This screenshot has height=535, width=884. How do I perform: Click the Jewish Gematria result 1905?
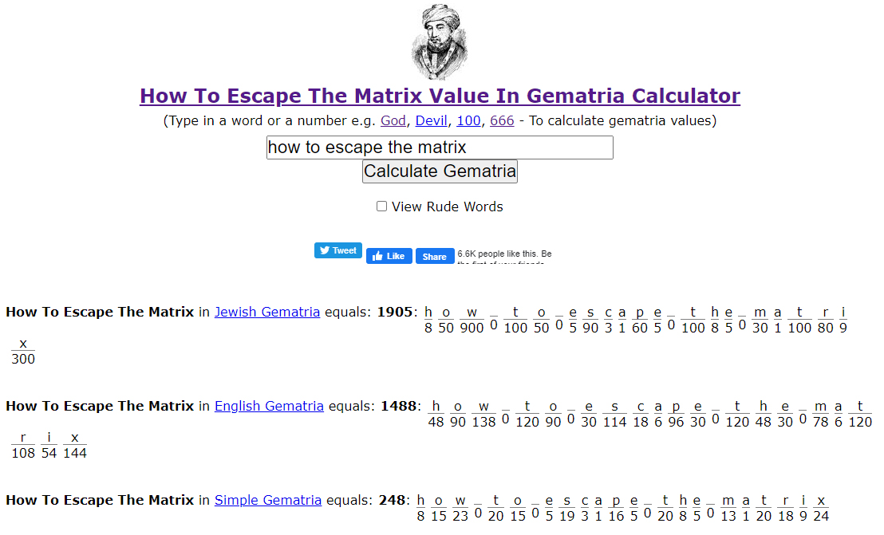396,312
